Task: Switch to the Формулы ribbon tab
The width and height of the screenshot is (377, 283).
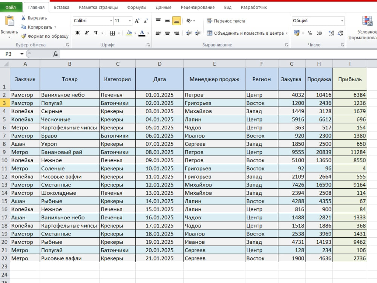Action: [136, 8]
